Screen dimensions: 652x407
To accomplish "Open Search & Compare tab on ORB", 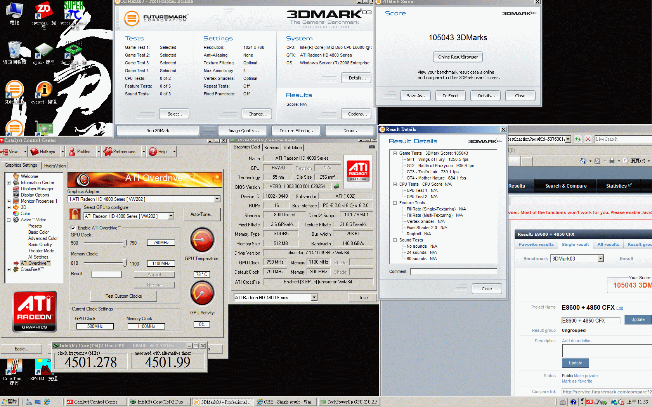I will pyautogui.click(x=565, y=186).
